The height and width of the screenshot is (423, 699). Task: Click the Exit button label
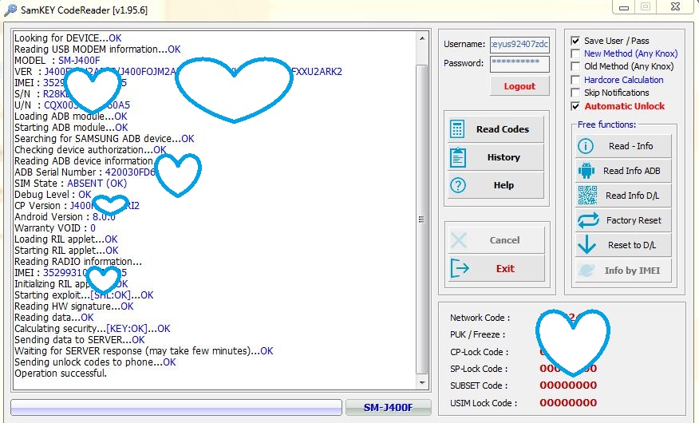coord(505,268)
